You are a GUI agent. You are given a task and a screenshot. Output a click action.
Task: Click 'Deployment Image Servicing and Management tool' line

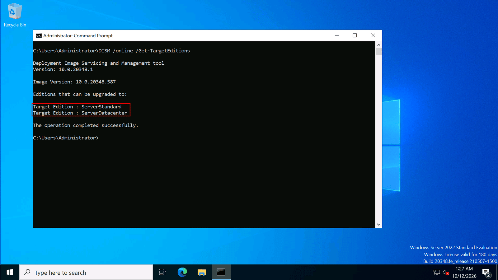click(x=98, y=63)
